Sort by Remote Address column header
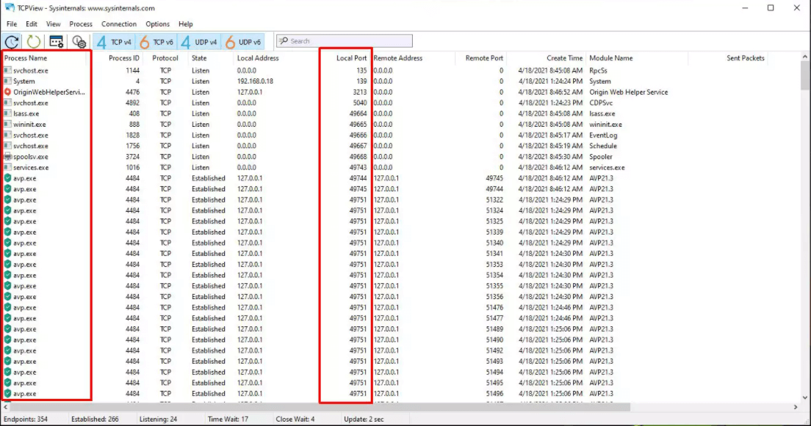 (x=397, y=59)
